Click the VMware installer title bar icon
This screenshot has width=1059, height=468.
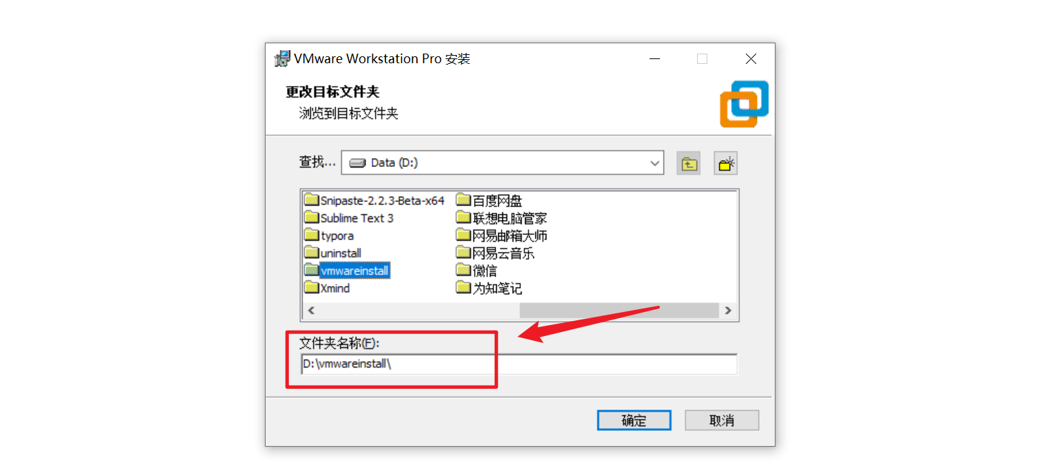(282, 58)
